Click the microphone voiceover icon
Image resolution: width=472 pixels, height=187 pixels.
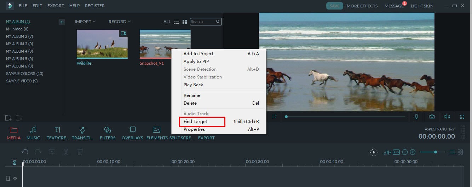pyautogui.click(x=416, y=116)
